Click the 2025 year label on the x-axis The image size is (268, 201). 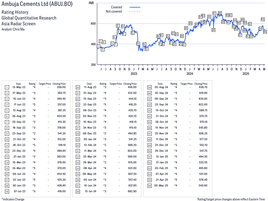point(246,74)
